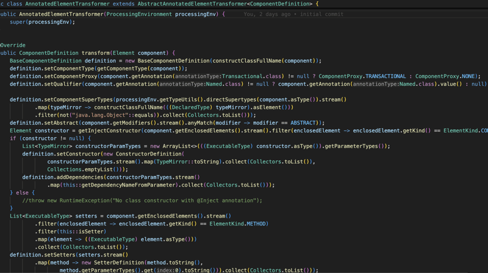Click the super(processingEnv) constructor call
Image resolution: width=488 pixels, height=273 pixels.
[42, 22]
